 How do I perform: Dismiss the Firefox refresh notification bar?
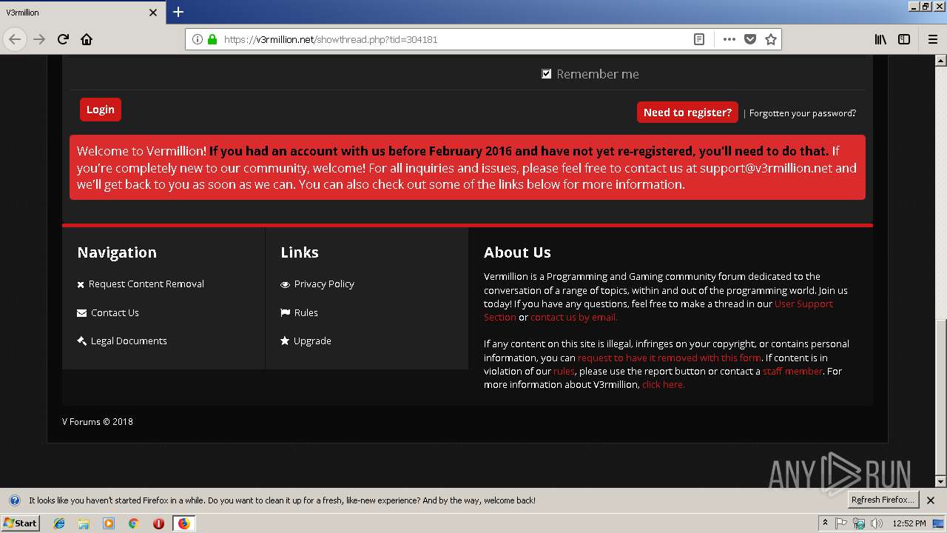point(931,500)
